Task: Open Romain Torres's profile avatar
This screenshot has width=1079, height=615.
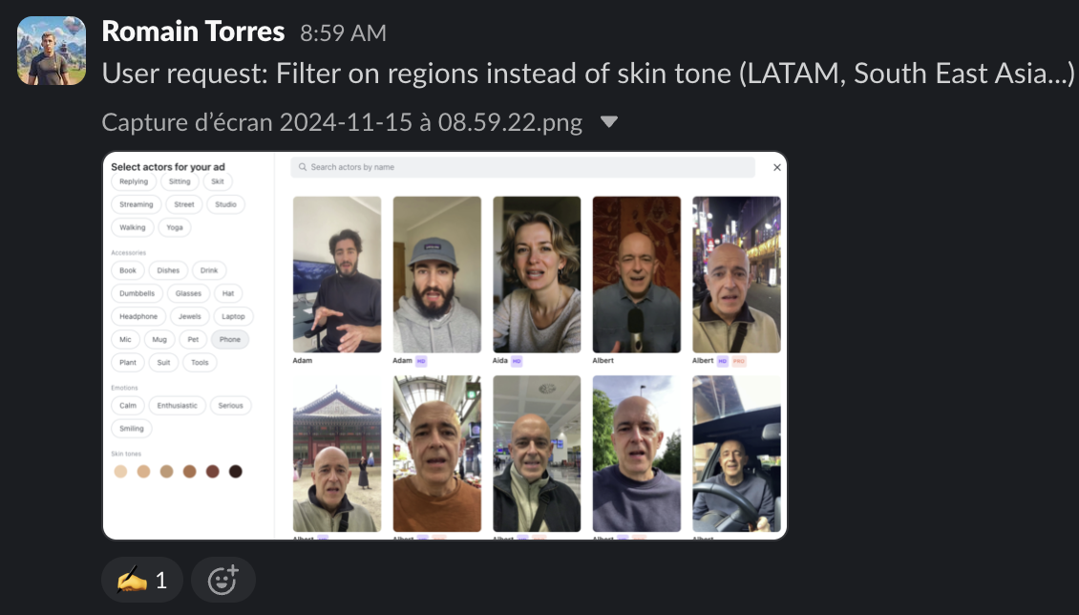Action: (52, 51)
